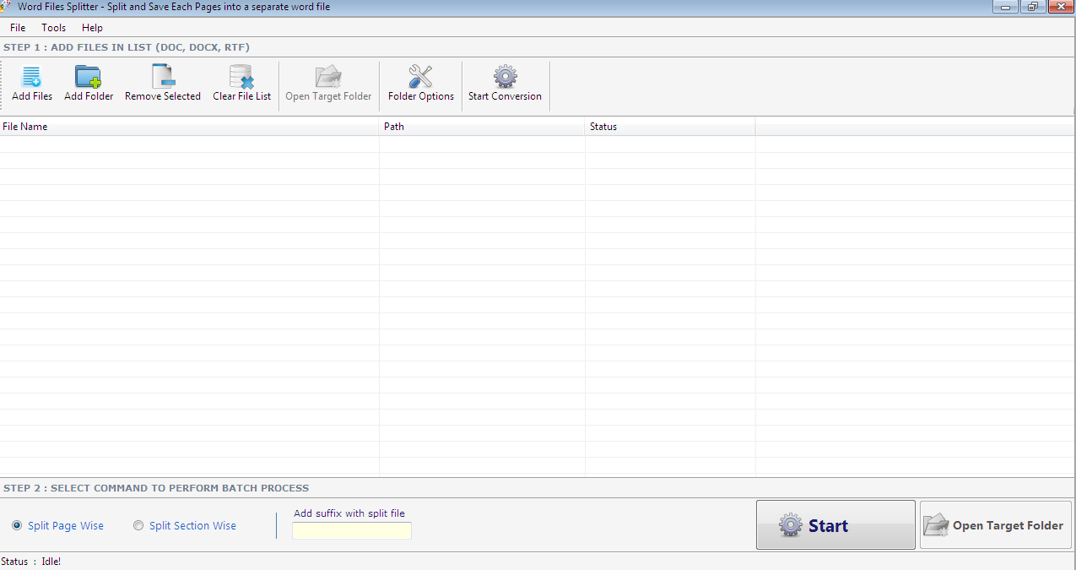Click the Add Files toolbar icon

[x=31, y=83]
